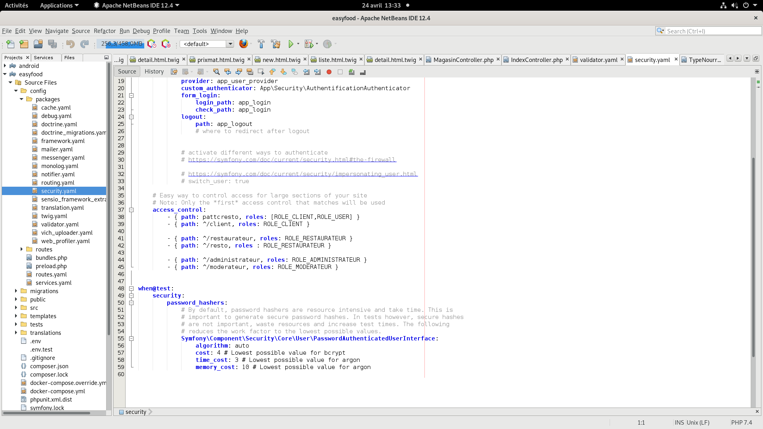Switch to History view
Viewport: 763px width, 429px height.
point(154,71)
